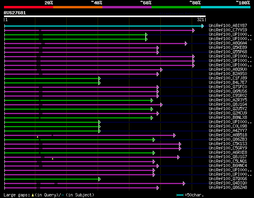The image size is (254, 198).
Task: Click the purple ~60% identity color segment
Action: pos(127,7)
